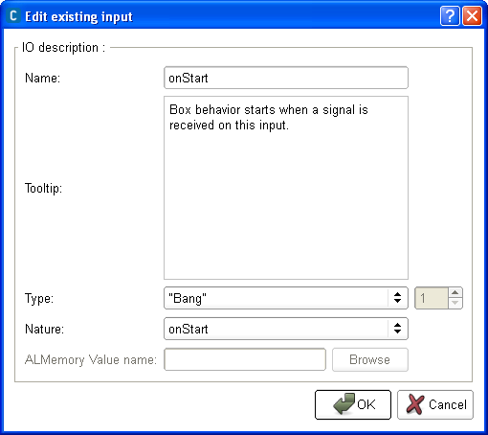Click the Edit existing input title text

click(x=78, y=16)
